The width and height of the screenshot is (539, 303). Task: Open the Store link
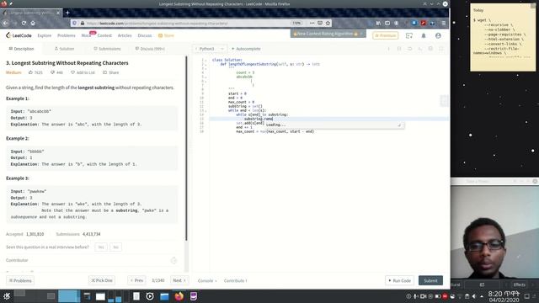click(x=167, y=35)
